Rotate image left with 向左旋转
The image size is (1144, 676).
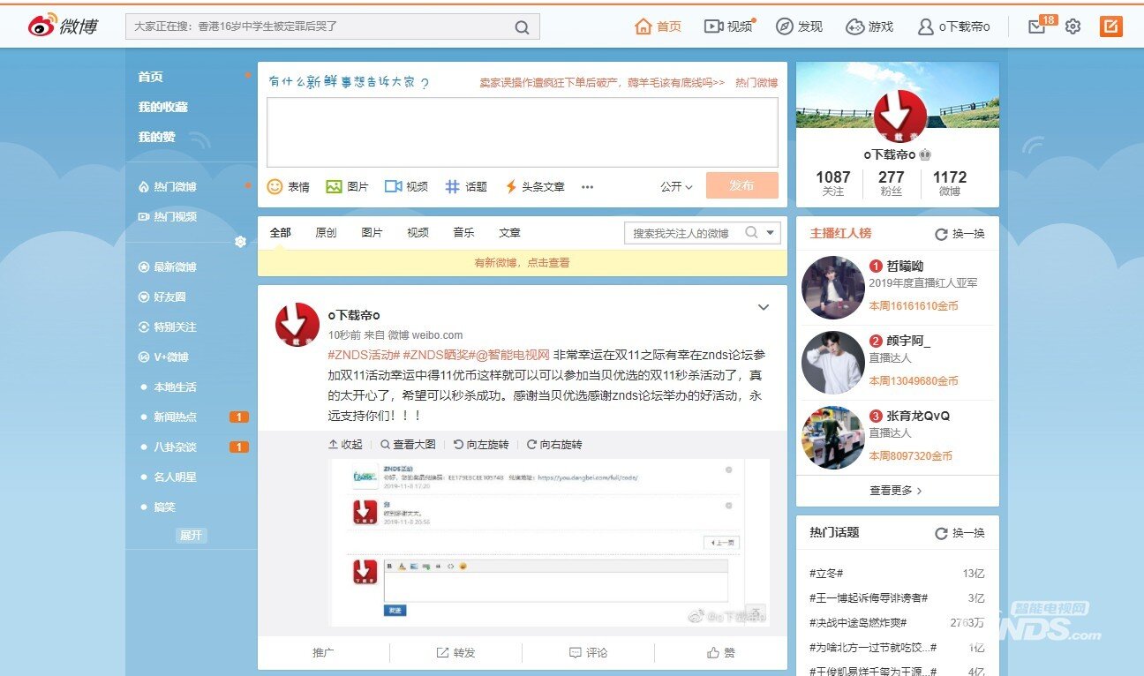pyautogui.click(x=481, y=444)
